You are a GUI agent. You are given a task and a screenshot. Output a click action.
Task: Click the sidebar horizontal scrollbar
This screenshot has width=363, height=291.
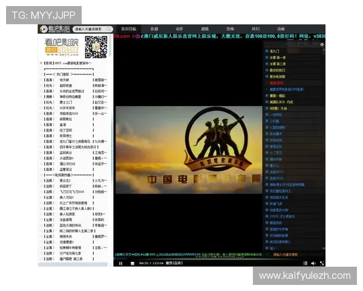point(73,264)
